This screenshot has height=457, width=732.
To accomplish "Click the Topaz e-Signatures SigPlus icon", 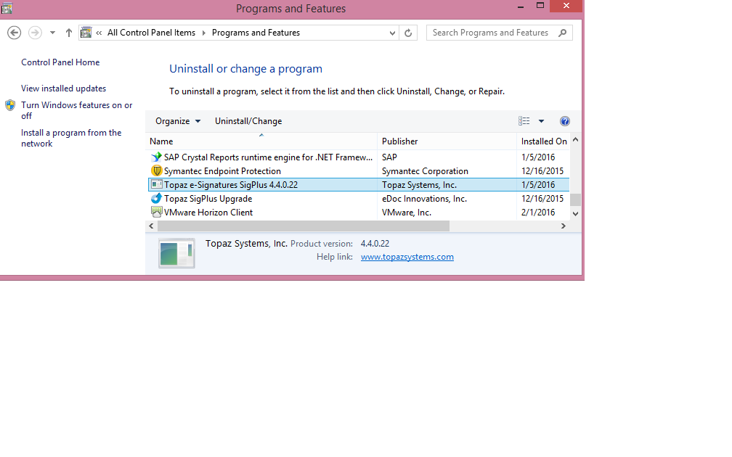I will click(x=157, y=184).
